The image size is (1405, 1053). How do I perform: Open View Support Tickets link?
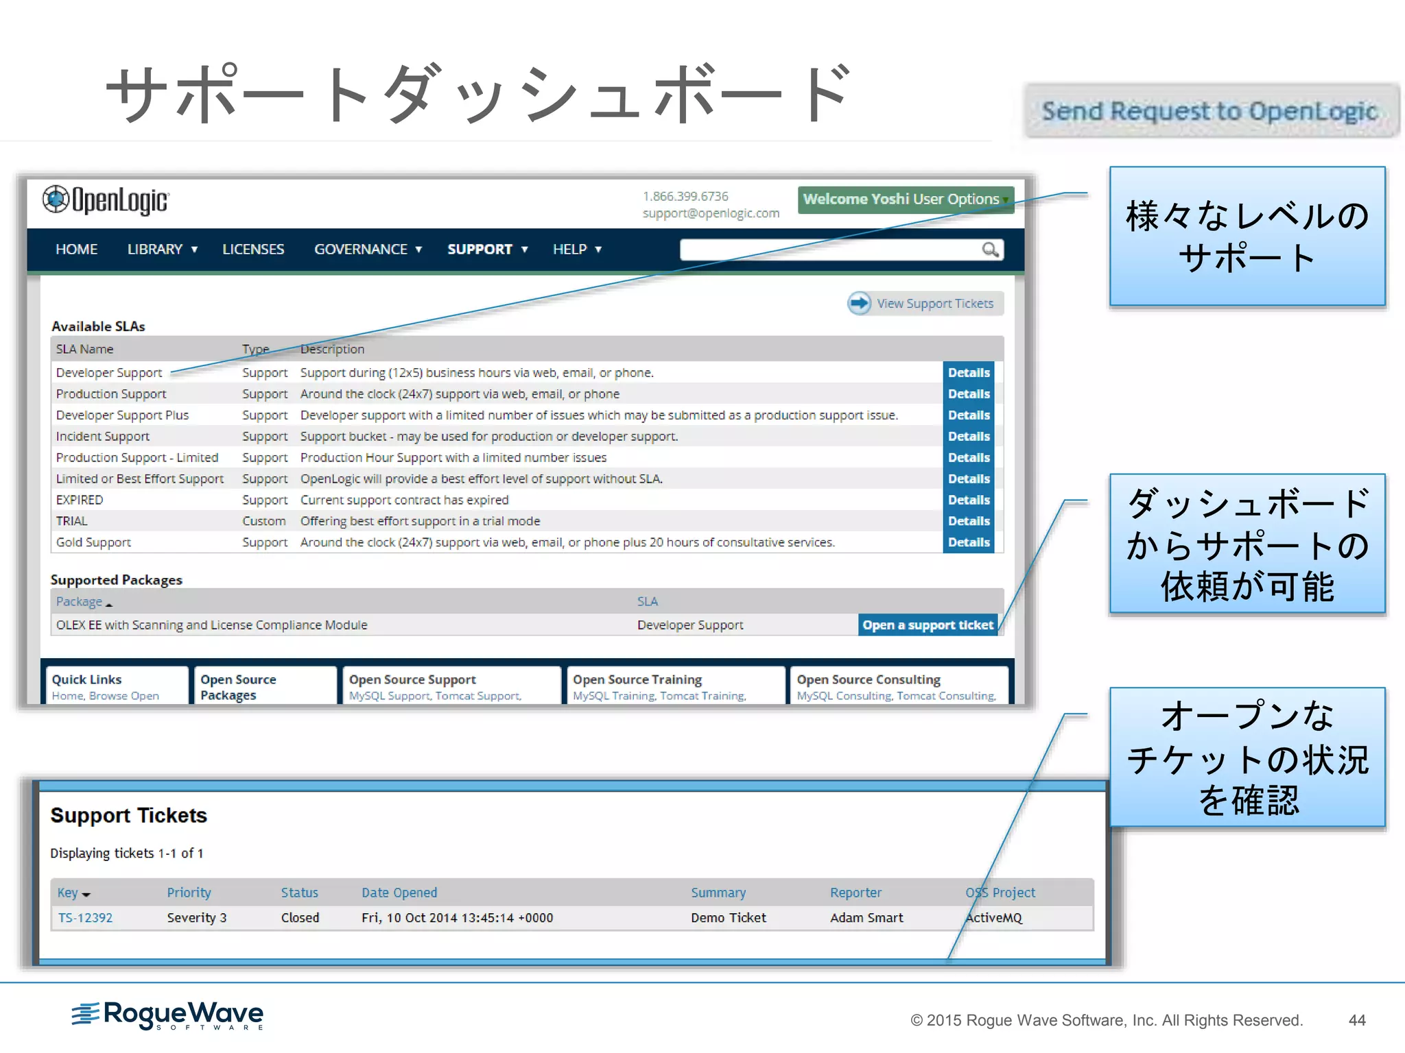[934, 304]
